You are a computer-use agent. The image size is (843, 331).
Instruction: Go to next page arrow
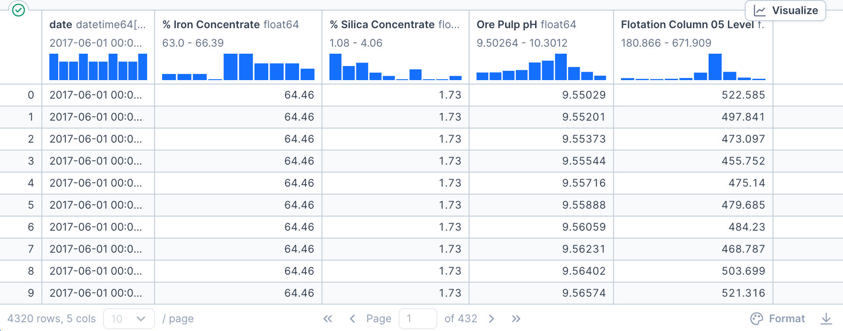tap(492, 319)
